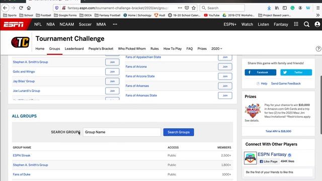This screenshot has width=322, height=181.
Task: Click the page vertical scrollbar
Action: click(321, 105)
